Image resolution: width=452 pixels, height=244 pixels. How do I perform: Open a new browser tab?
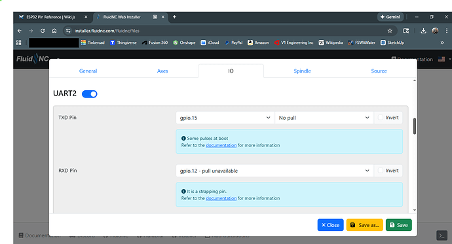click(174, 17)
